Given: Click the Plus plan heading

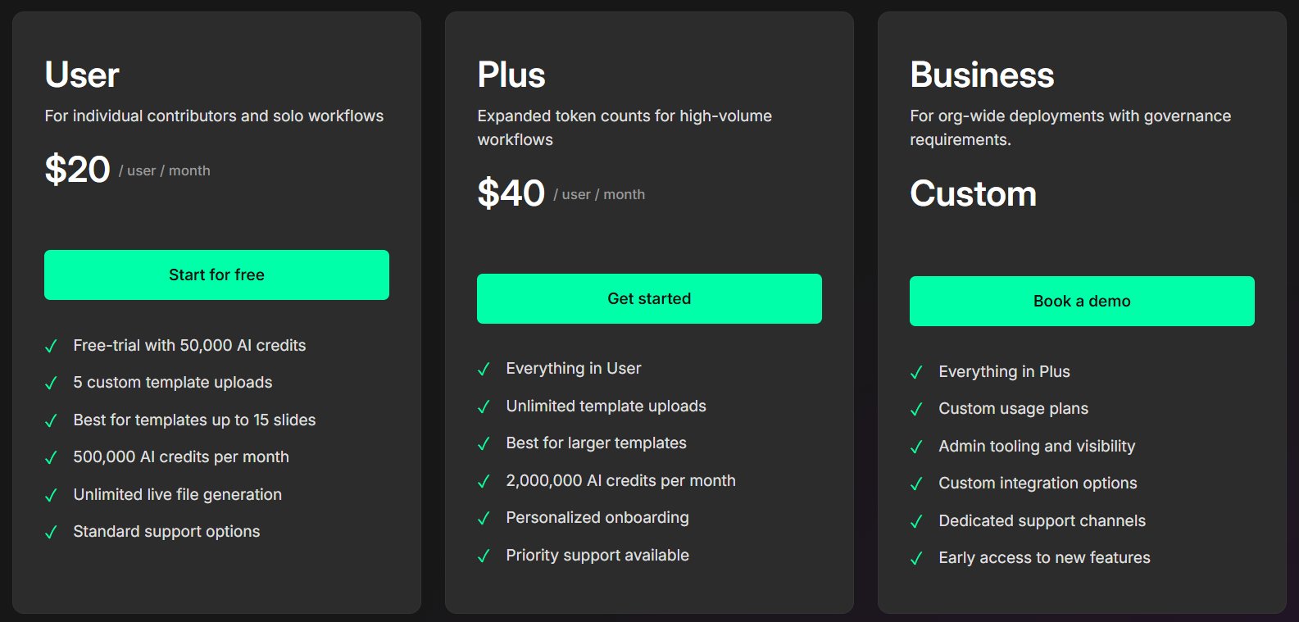Looking at the screenshot, I should 511,75.
